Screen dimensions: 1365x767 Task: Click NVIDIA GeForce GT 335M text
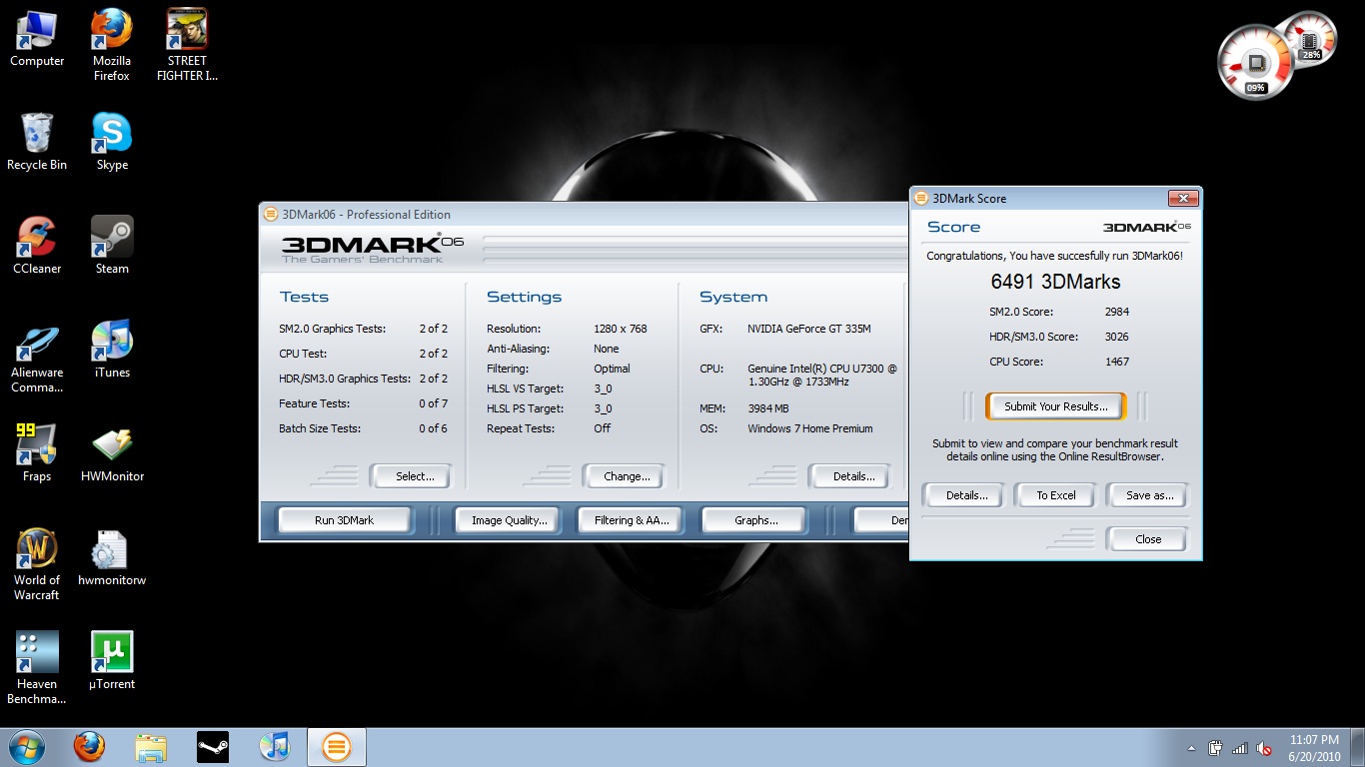point(809,329)
